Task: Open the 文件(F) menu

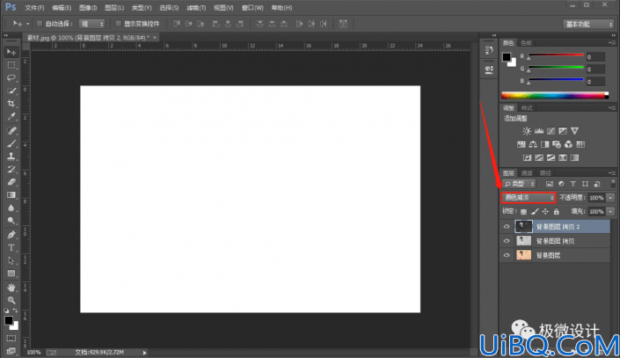Action: 34,8
